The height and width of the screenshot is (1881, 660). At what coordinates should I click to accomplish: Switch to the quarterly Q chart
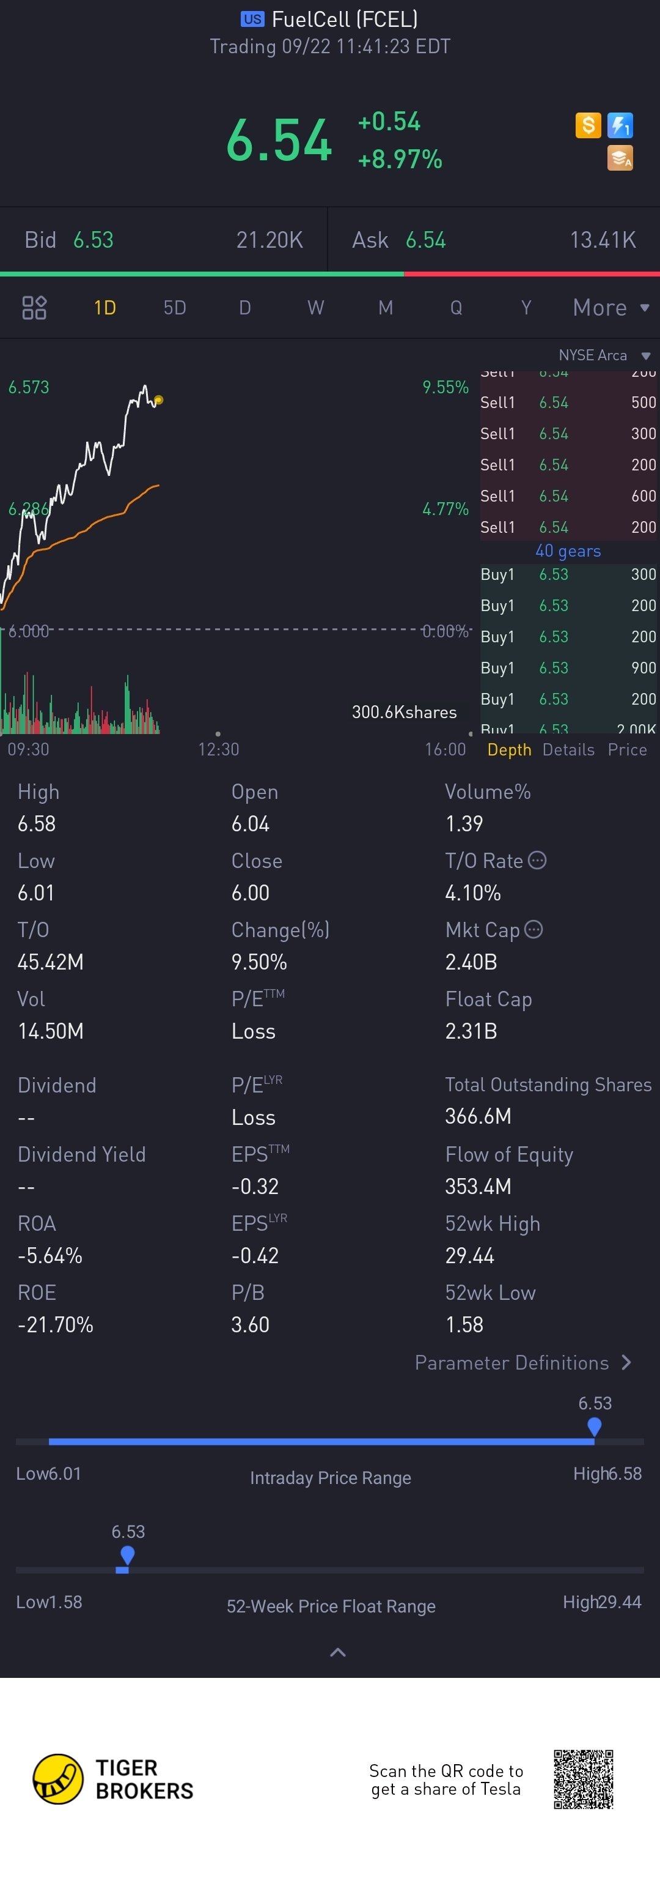456,308
